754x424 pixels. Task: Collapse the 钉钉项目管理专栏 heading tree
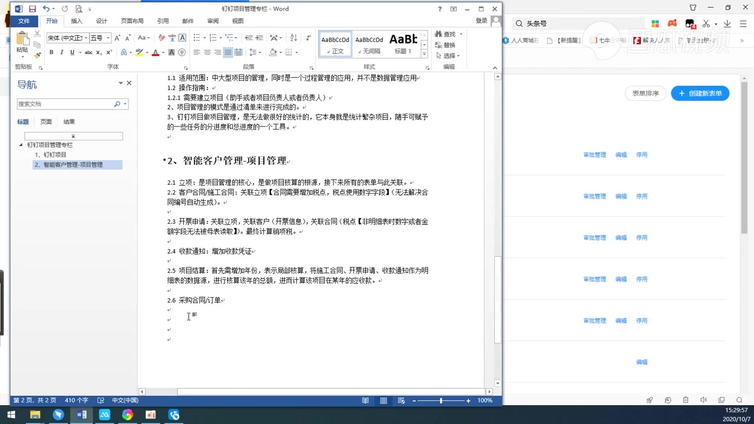point(21,144)
